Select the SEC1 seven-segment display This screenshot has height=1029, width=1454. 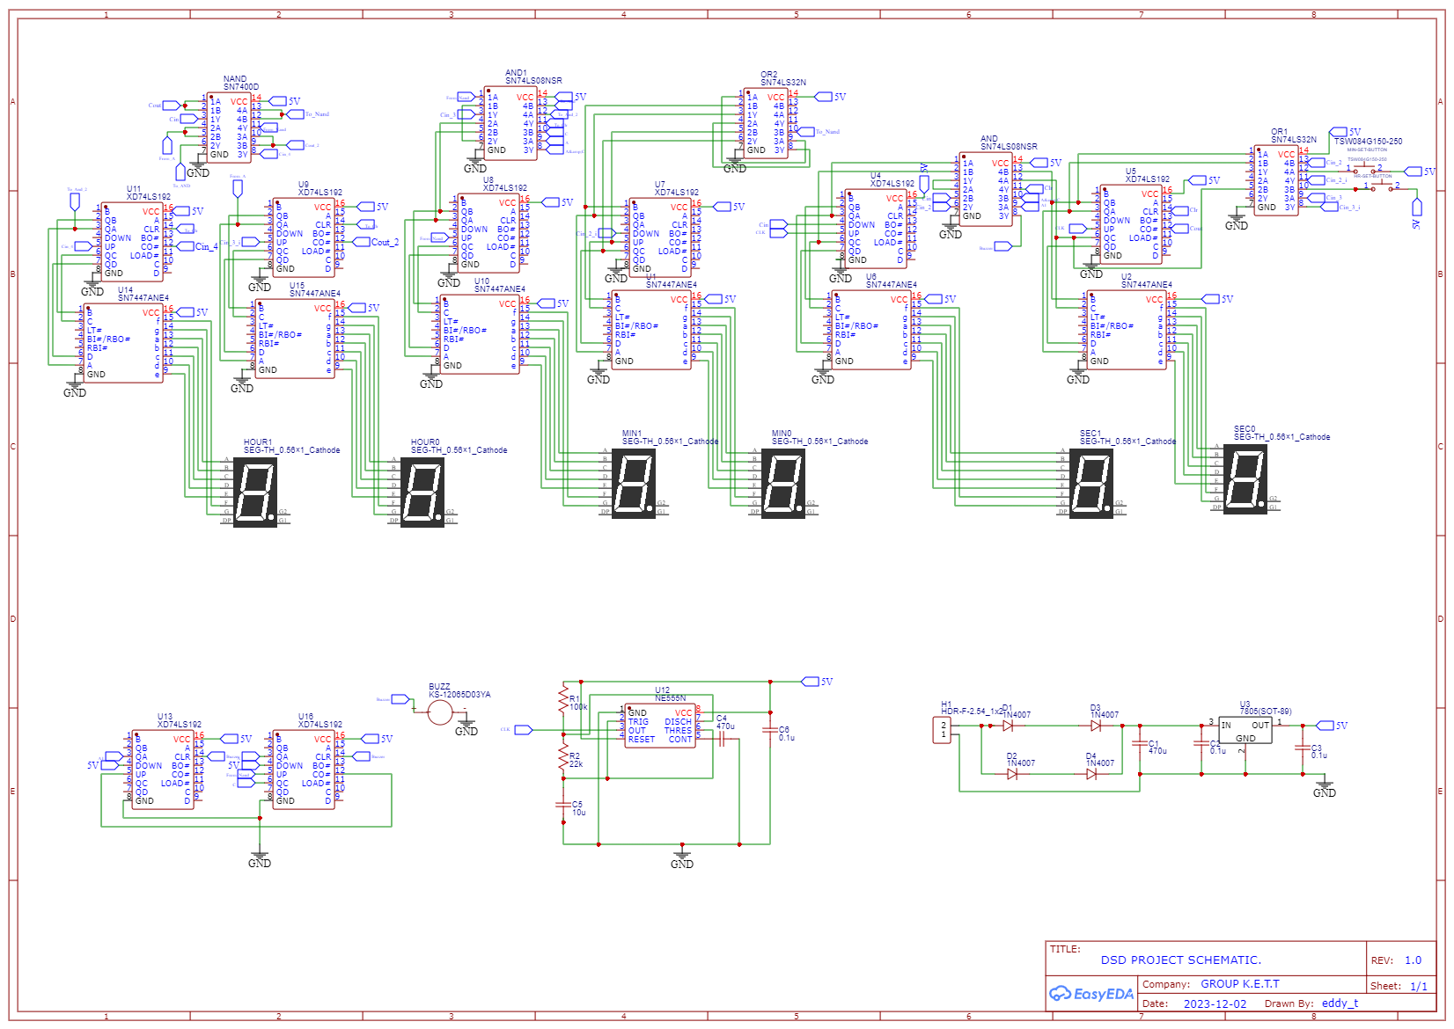(x=1092, y=482)
